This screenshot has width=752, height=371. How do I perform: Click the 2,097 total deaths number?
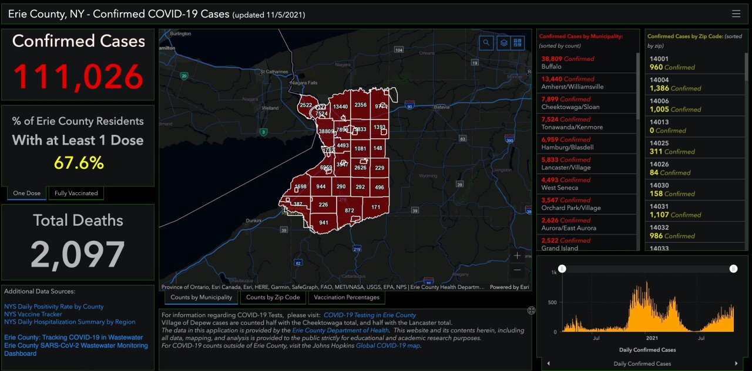[78, 254]
